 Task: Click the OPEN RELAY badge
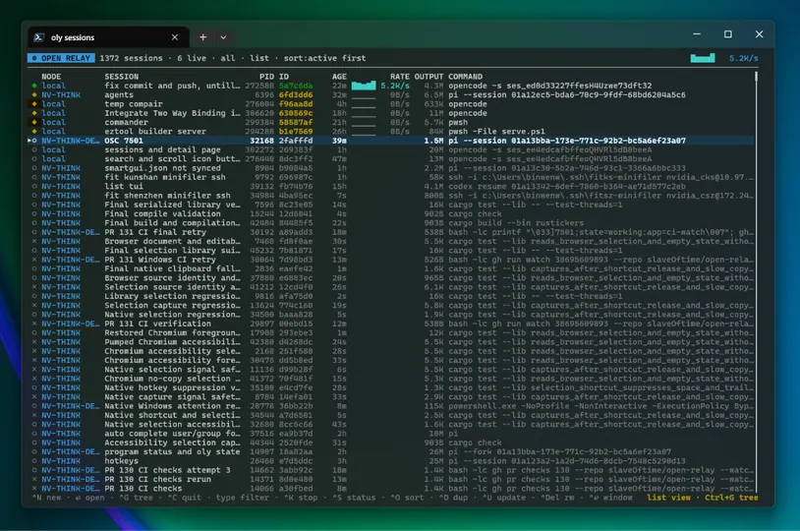tap(61, 58)
